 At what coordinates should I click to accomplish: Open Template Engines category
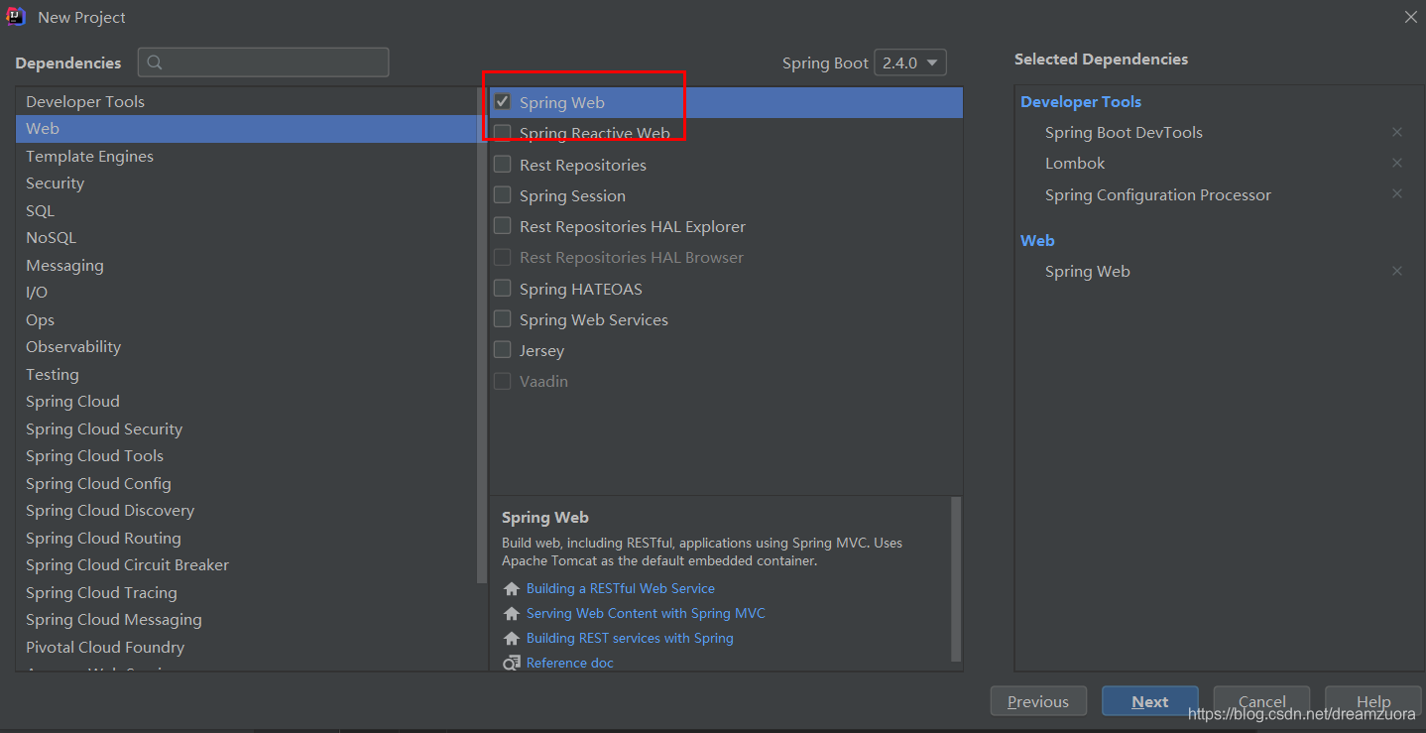tap(247, 156)
